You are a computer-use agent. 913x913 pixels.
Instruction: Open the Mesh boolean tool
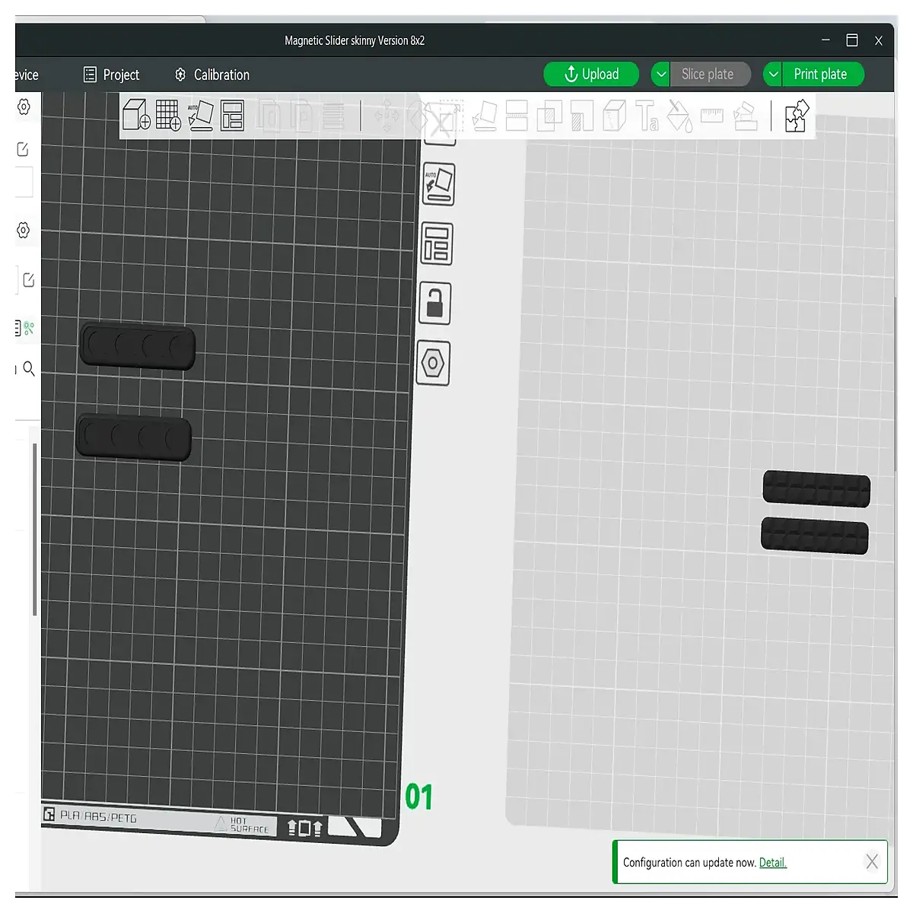[549, 116]
